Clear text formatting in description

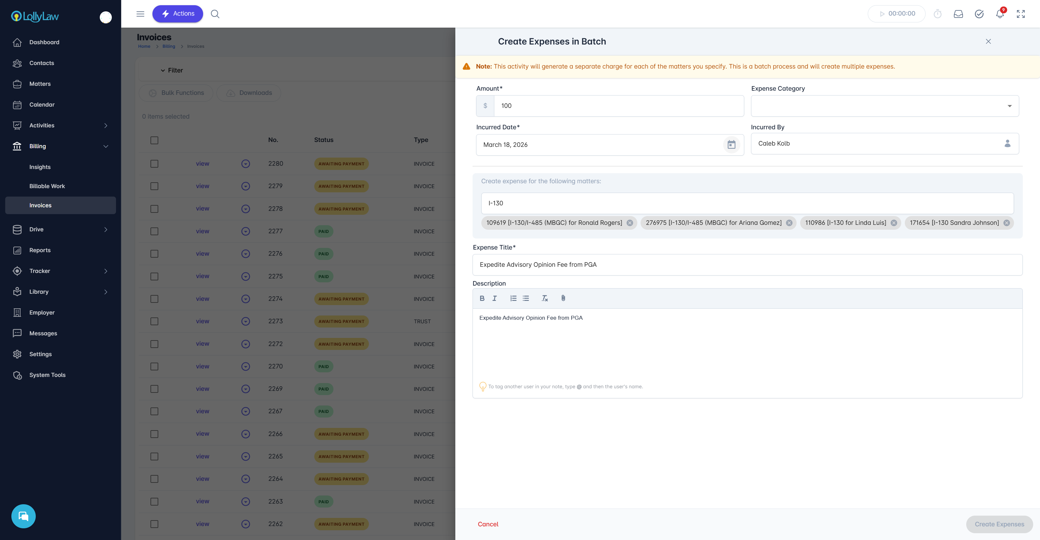(x=545, y=298)
